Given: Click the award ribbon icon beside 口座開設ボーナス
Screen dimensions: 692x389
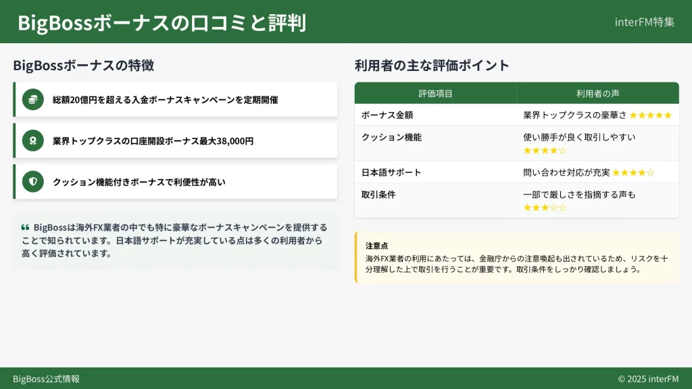Looking at the screenshot, I should pos(32,140).
